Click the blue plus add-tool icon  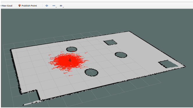coord(47,6)
